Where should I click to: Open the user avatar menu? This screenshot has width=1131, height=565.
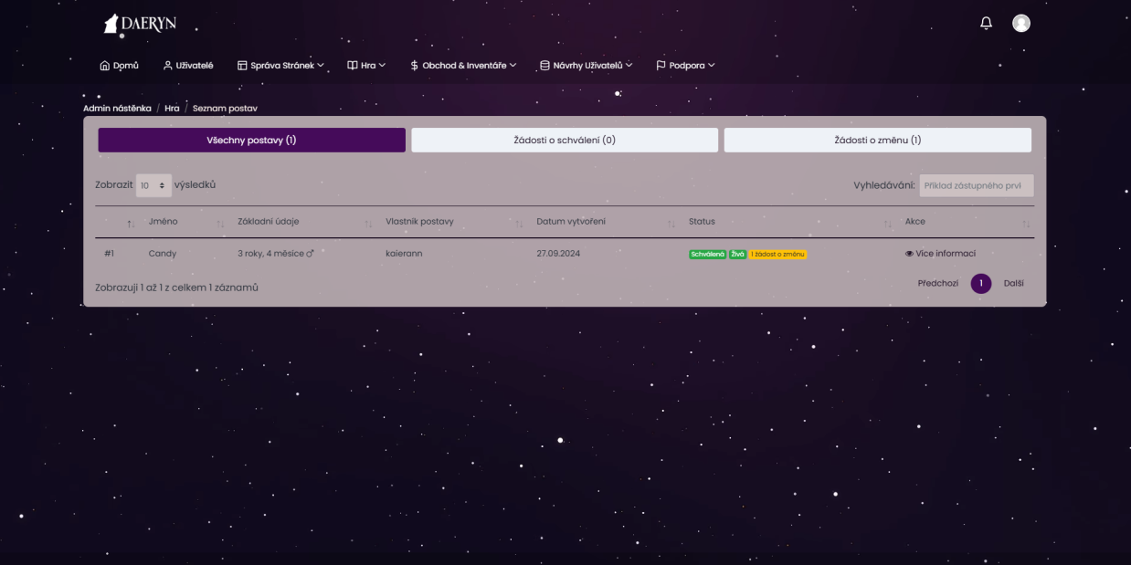click(x=1020, y=24)
